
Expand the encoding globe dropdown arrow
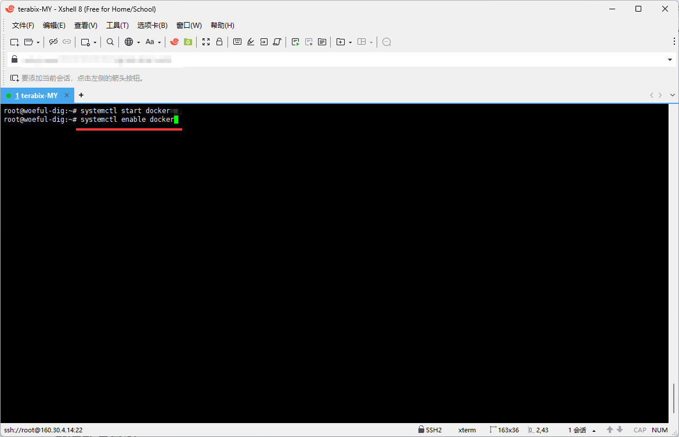(138, 42)
